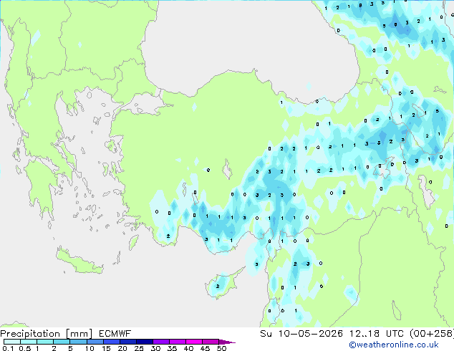This screenshot has height=351, width=454.
Task: Click the 'Su 10-05-2026' forecast date text
Action: point(301,334)
